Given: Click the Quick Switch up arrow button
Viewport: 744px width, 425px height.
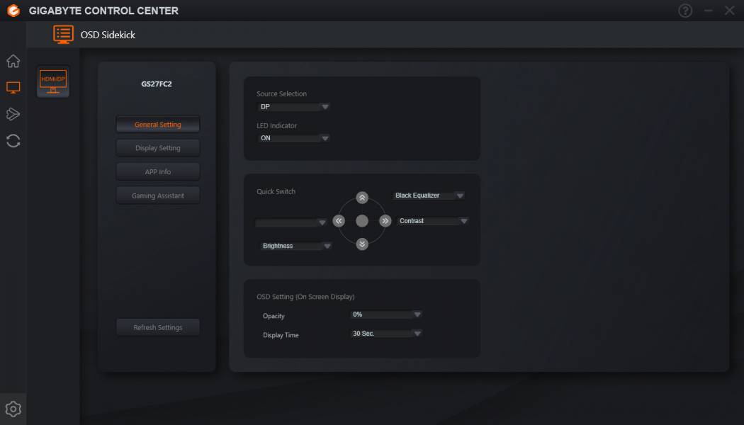Looking at the screenshot, I should (362, 198).
